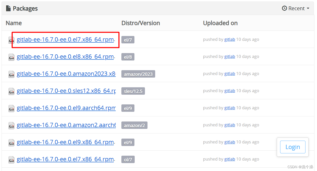Expand the chevron next to Recent
Screen dimensions: 317x171
[x=308, y=8]
